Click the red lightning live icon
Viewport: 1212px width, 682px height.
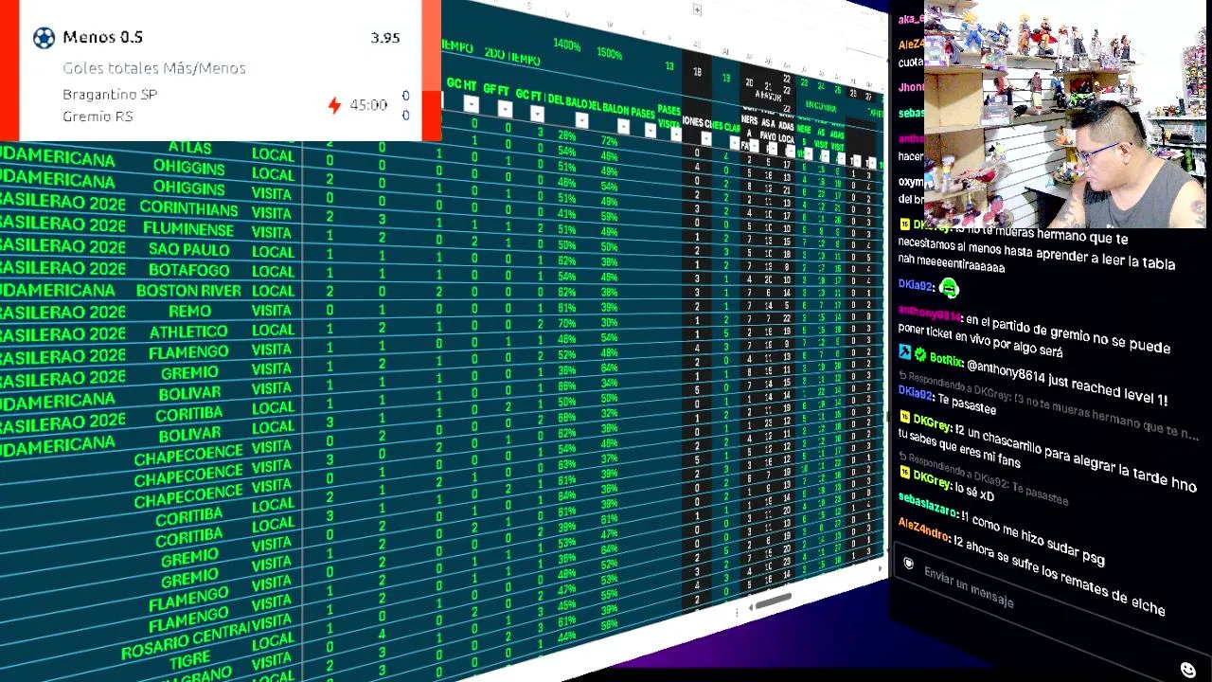click(x=334, y=105)
